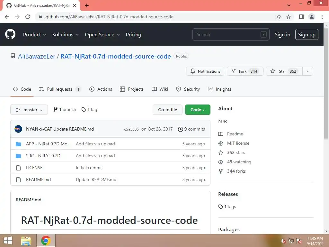Expand the Solutions menu in header
This screenshot has width=329, height=247.
[66, 34]
